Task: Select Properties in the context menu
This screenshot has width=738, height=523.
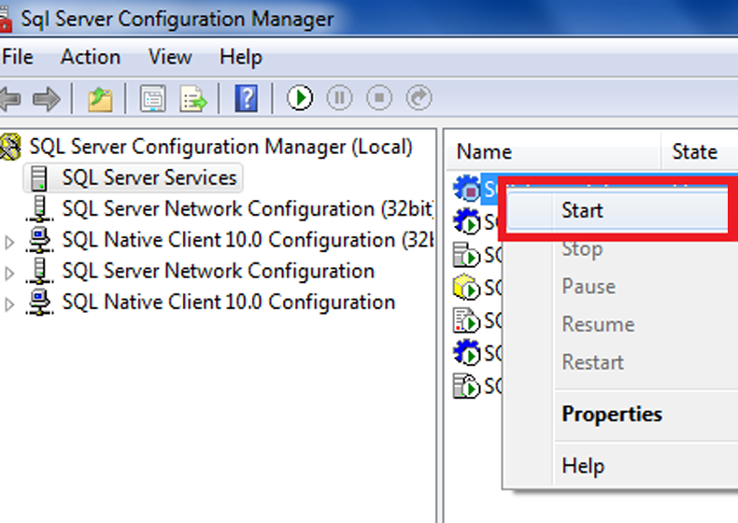Action: tap(612, 414)
